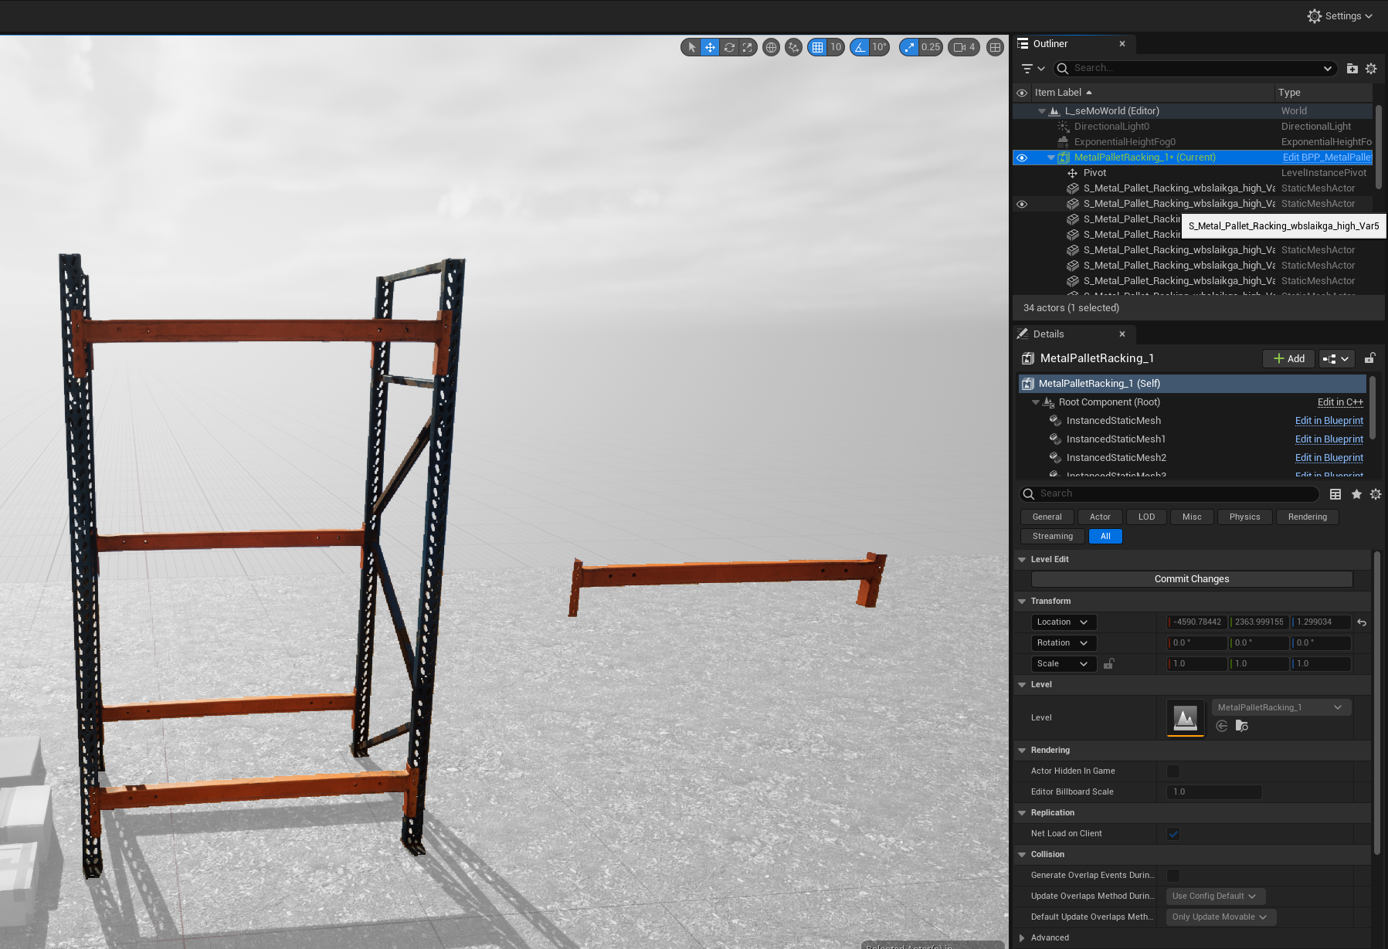Viewport: 1388px width, 949px height.
Task: Open Outliner filter options icon
Action: click(1032, 69)
